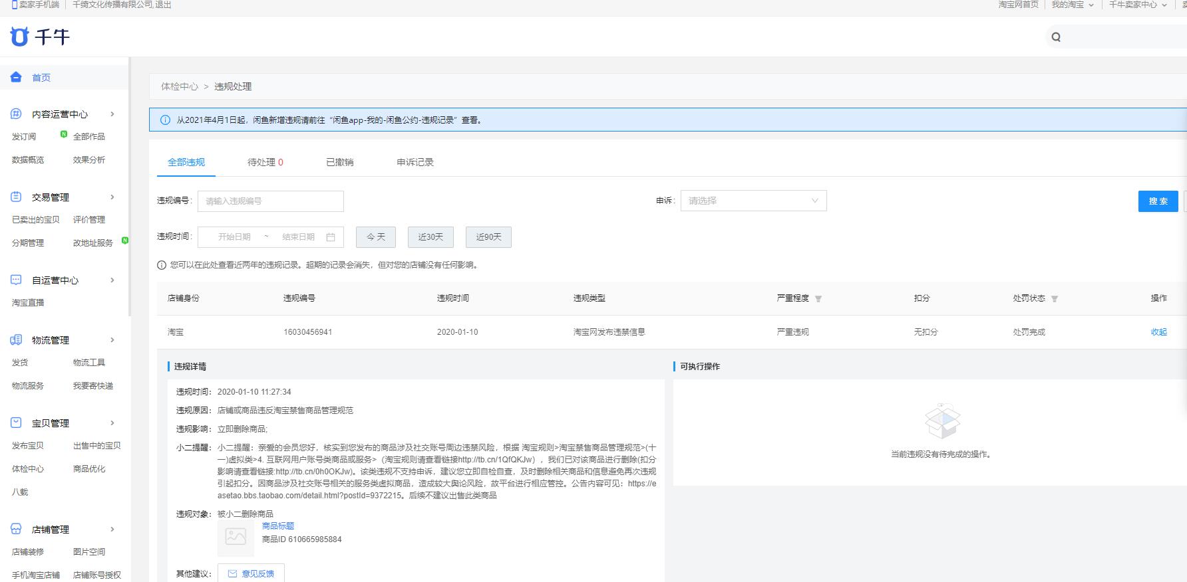The height and width of the screenshot is (582, 1187).
Task: Click the 近30天 button
Action: [x=430, y=237]
